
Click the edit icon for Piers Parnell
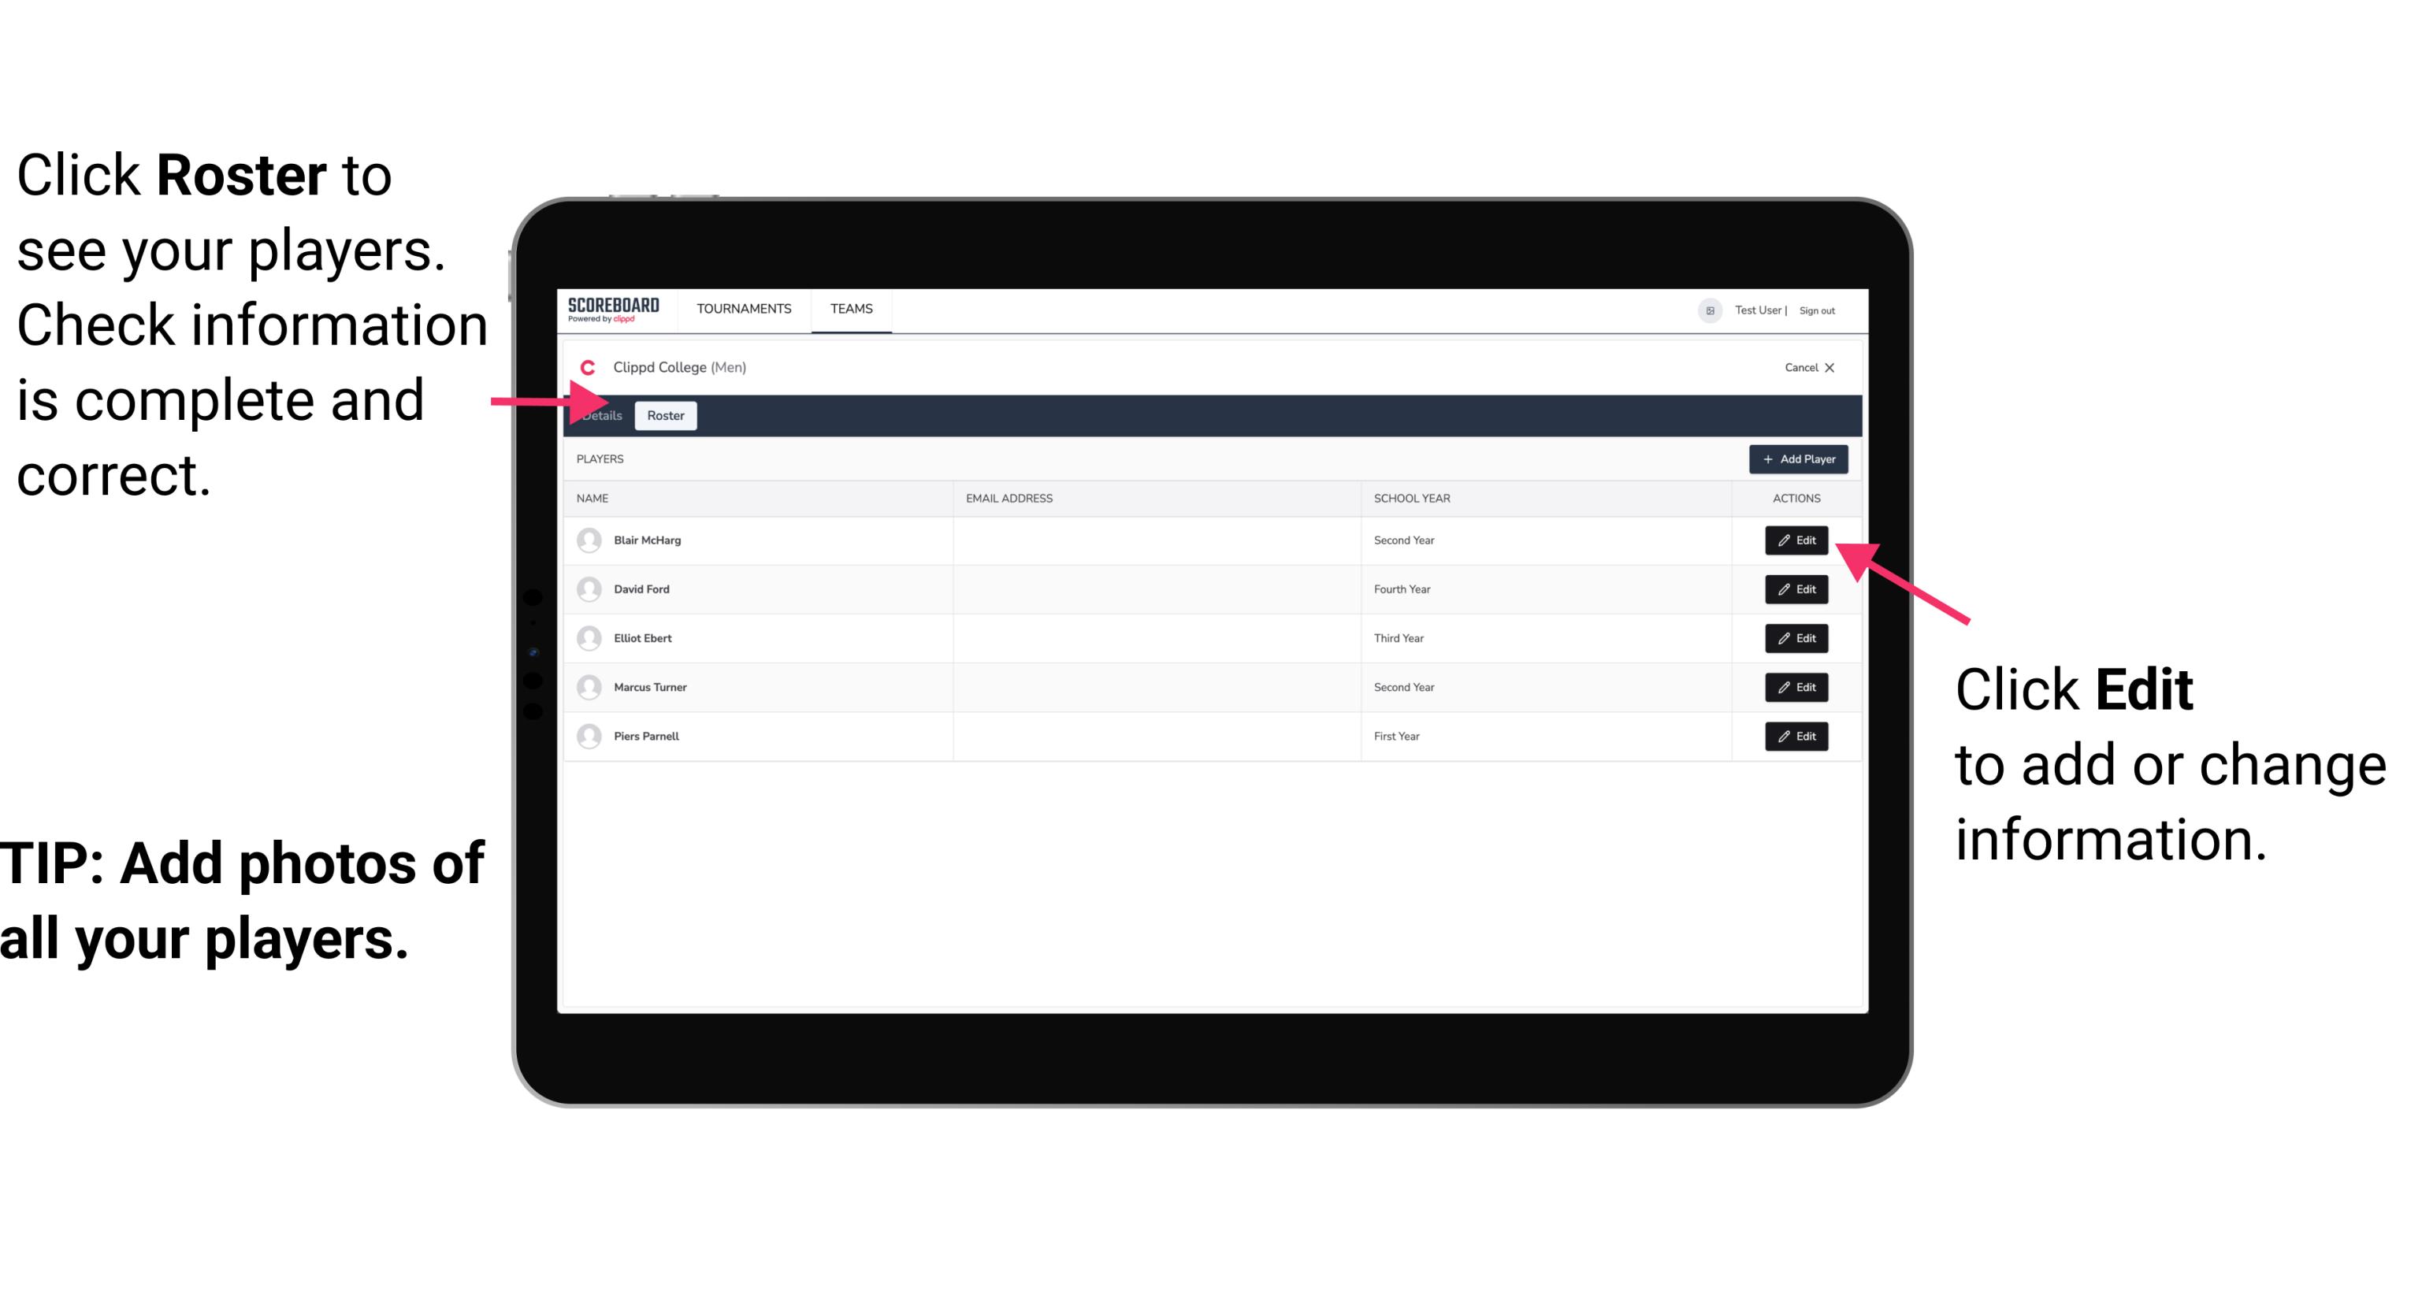(x=1796, y=735)
